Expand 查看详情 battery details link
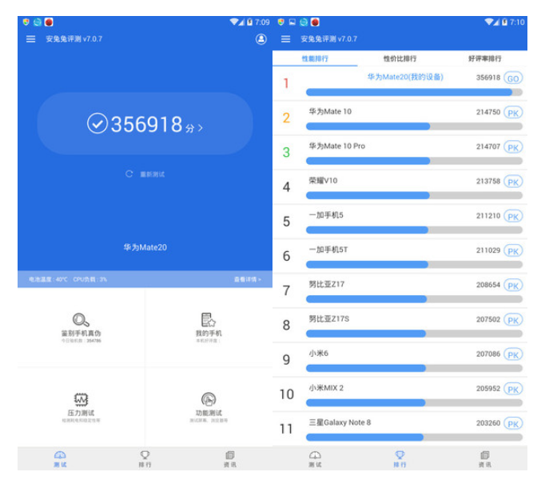 [247, 279]
